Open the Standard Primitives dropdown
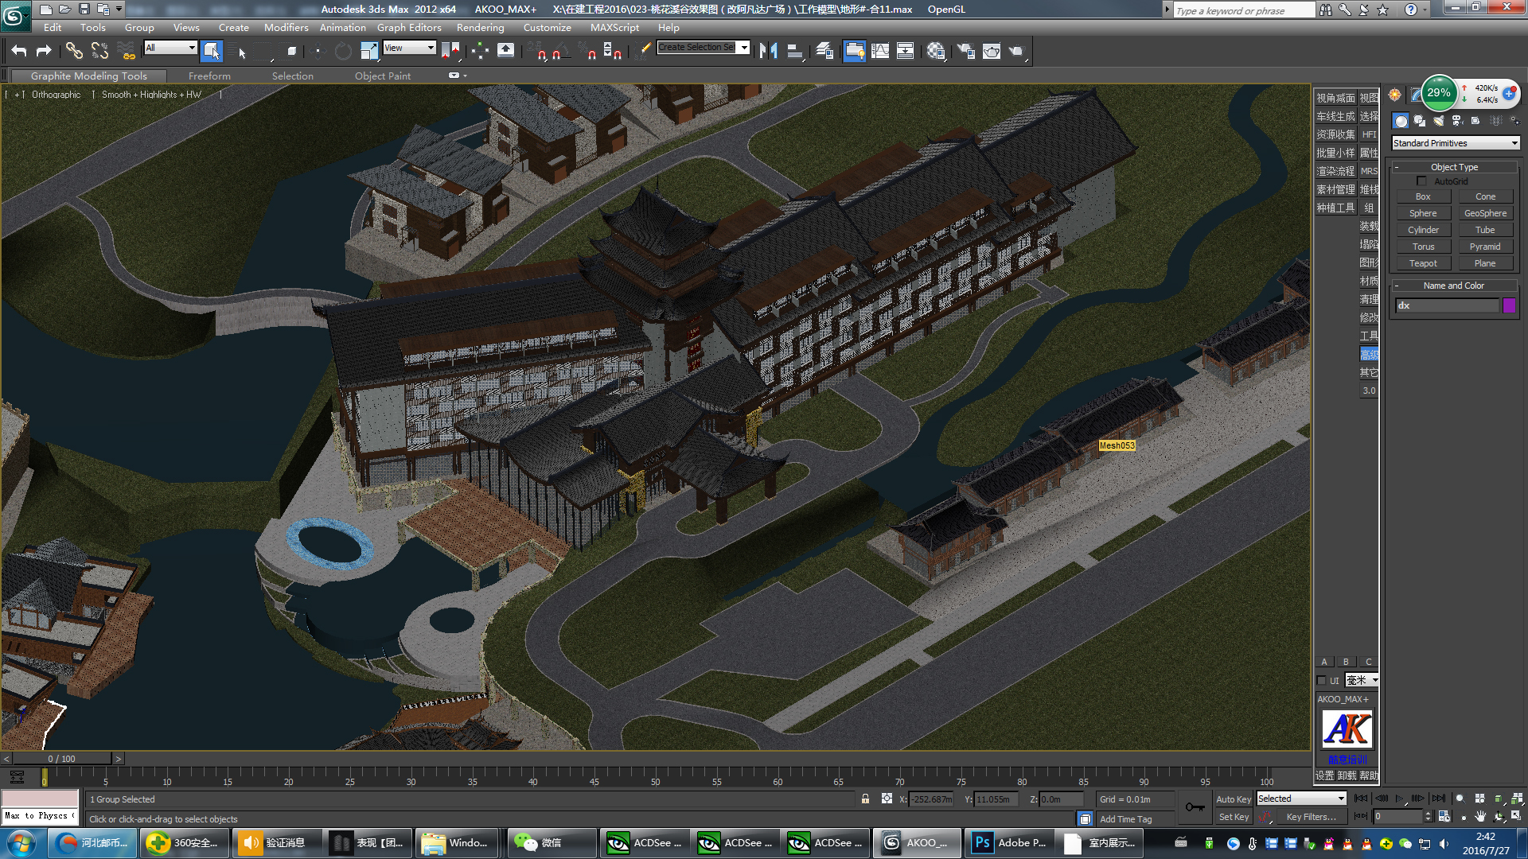Screen dimensions: 1528x859 pos(1456,143)
